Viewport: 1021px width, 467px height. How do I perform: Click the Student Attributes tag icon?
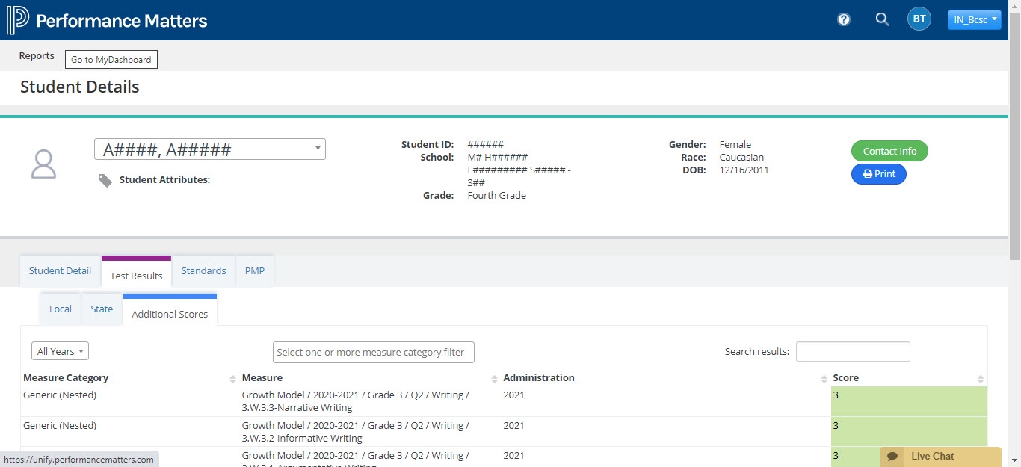tap(105, 180)
